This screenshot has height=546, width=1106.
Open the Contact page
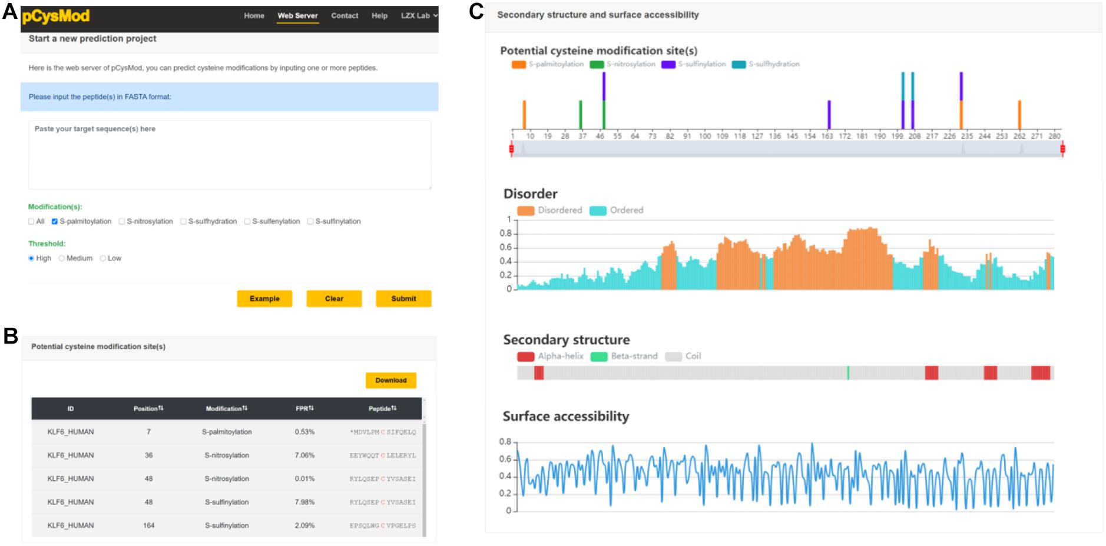point(345,16)
